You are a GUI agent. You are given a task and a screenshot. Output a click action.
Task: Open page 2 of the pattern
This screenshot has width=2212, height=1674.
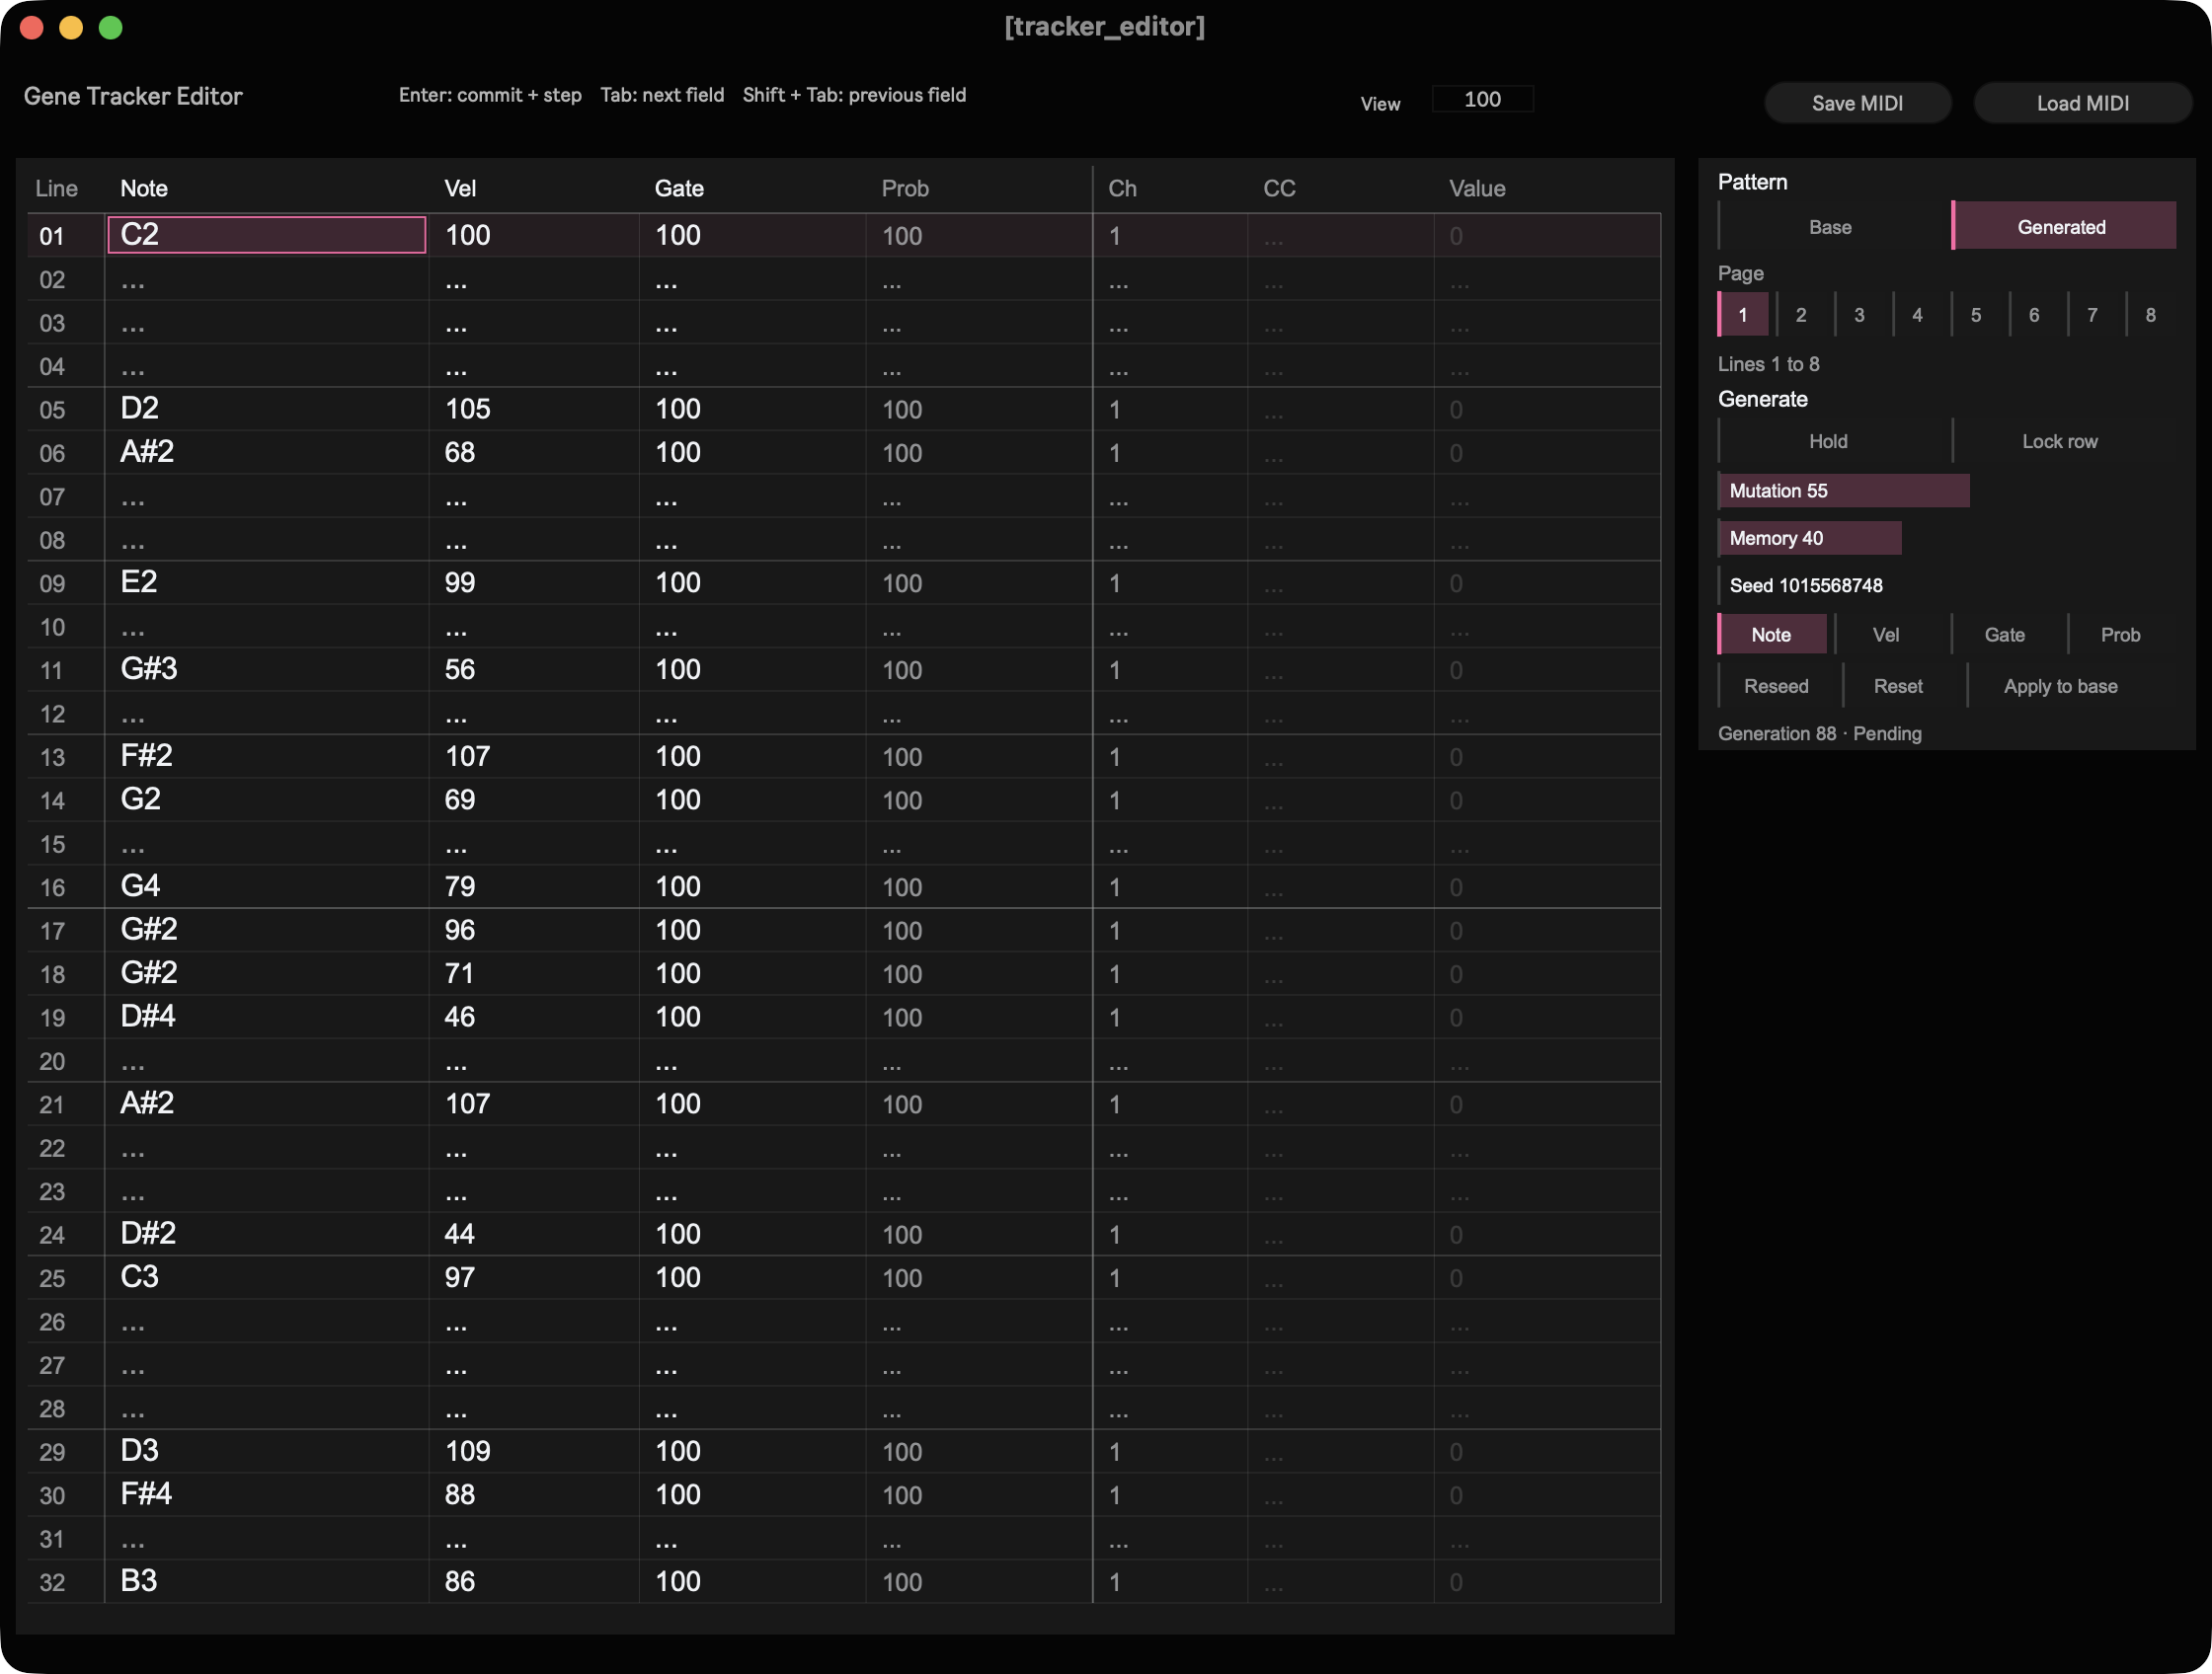click(x=1800, y=315)
